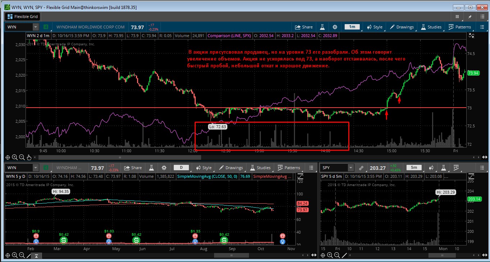Click the green dividend icon near March
Image resolution: width=490 pixels, height=262 pixels.
64,240
